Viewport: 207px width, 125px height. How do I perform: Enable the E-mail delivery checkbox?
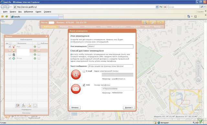pyautogui.click(x=84, y=71)
